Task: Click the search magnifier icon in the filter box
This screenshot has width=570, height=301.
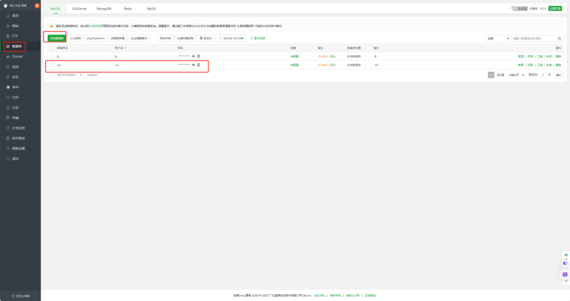Action: pos(559,38)
